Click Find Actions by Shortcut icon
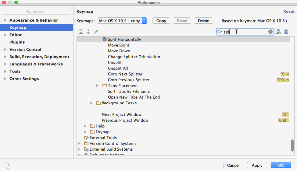 (x=278, y=32)
